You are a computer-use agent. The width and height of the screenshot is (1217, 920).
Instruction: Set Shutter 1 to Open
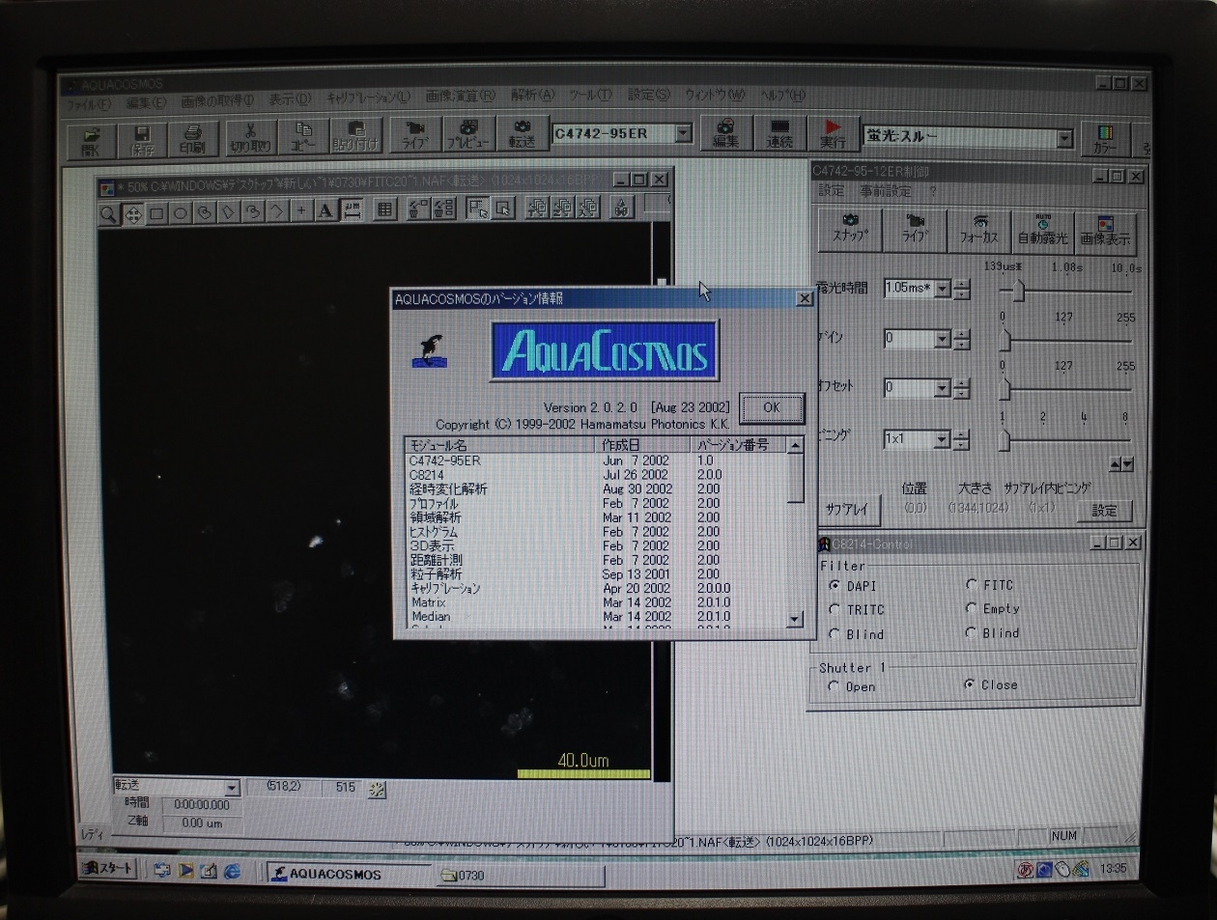tap(834, 686)
